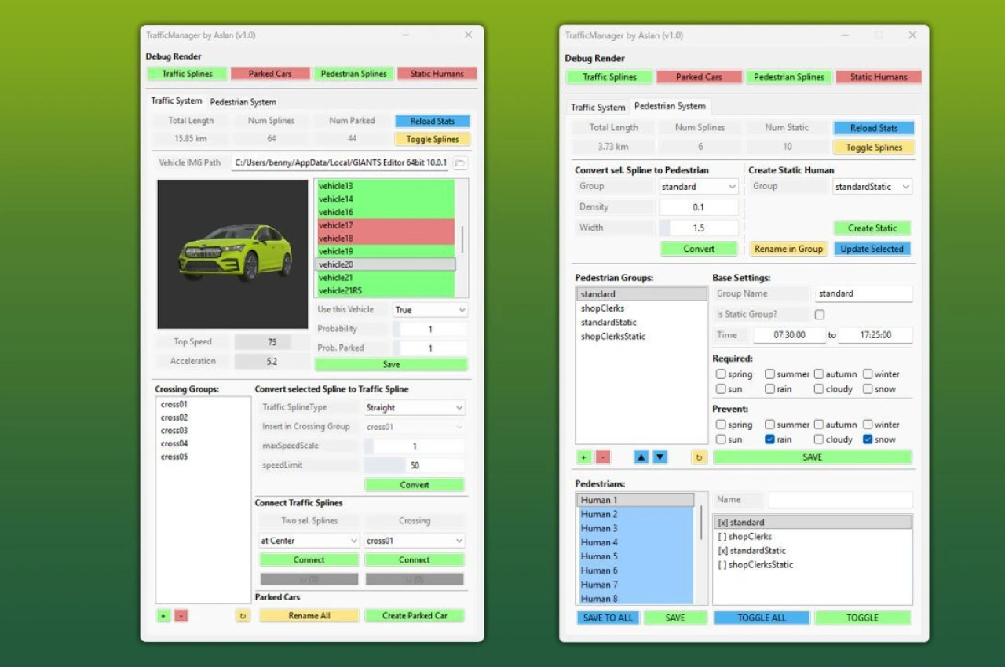The image size is (1005, 667).
Task: Add a new crossing group with green plus
Action: (x=163, y=616)
